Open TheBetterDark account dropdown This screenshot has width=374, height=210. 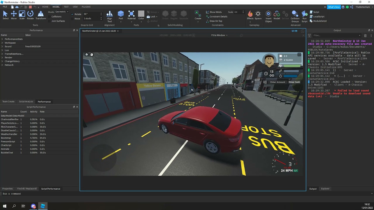click(364, 7)
